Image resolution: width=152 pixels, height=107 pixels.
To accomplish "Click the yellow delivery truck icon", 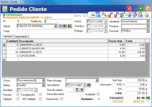I will (69, 26).
